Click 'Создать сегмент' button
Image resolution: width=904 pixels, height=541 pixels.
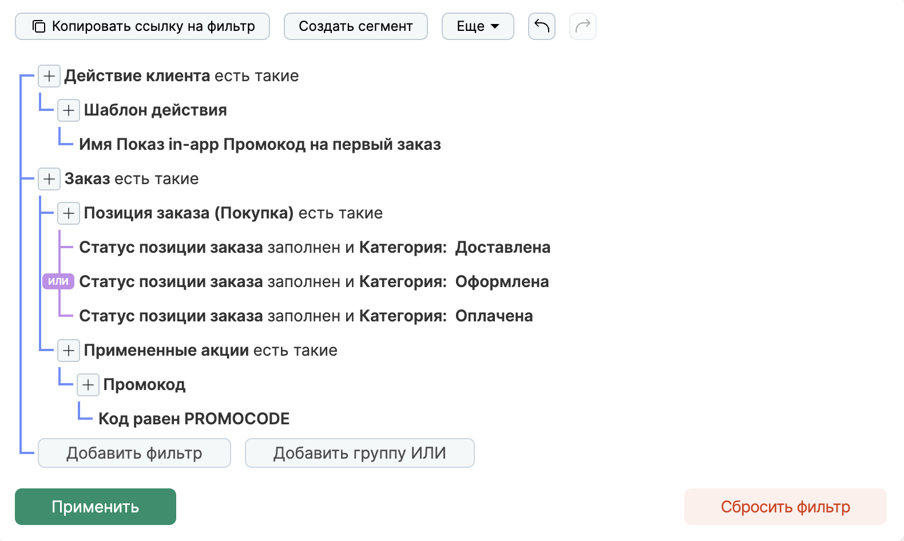coord(355,26)
